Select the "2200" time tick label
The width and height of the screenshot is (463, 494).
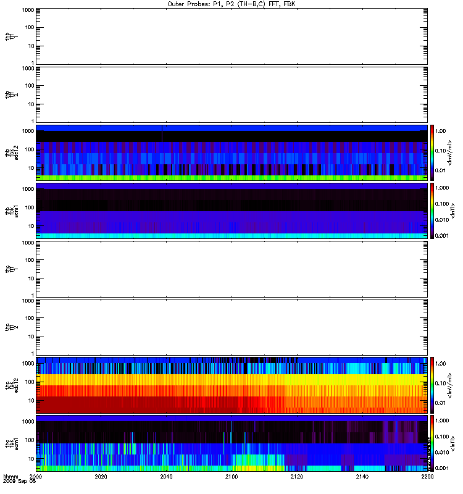(x=427, y=476)
